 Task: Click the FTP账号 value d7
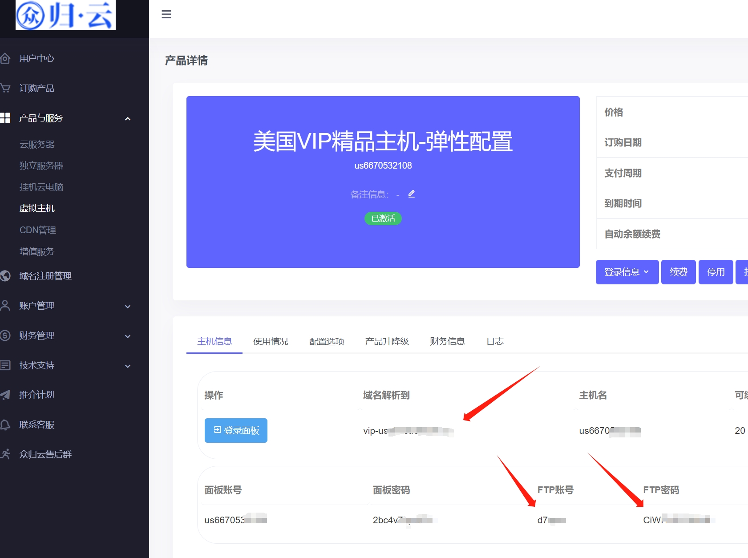tap(552, 520)
